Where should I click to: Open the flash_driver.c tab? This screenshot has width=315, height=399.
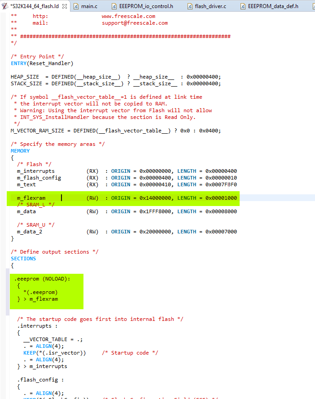point(210,6)
